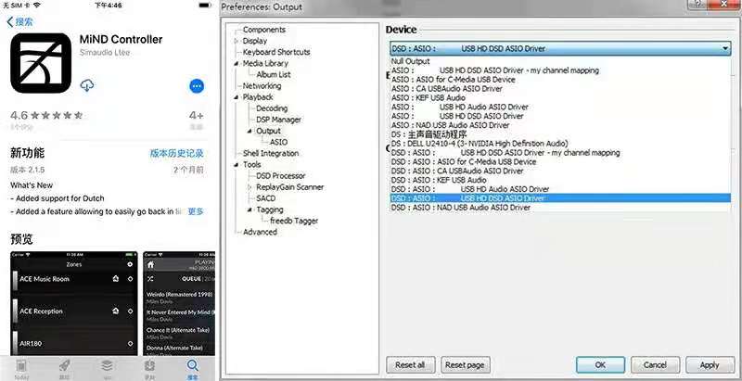This screenshot has height=381, width=742.
Task: Choose DSD : ASIO : KEF USB Audio
Action: tap(439, 180)
